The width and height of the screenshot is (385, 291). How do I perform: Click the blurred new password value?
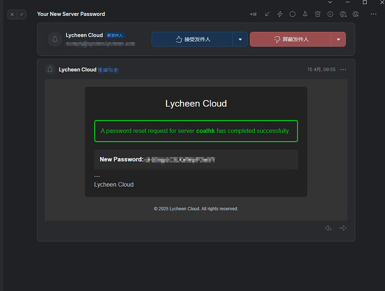pos(180,159)
